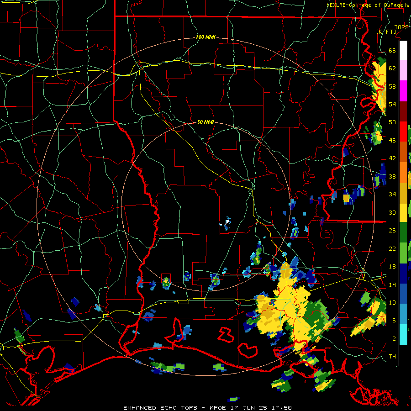The image size is (411, 411).
Task: Click the 'KPOE' radar site identifier
Action: tap(218, 408)
